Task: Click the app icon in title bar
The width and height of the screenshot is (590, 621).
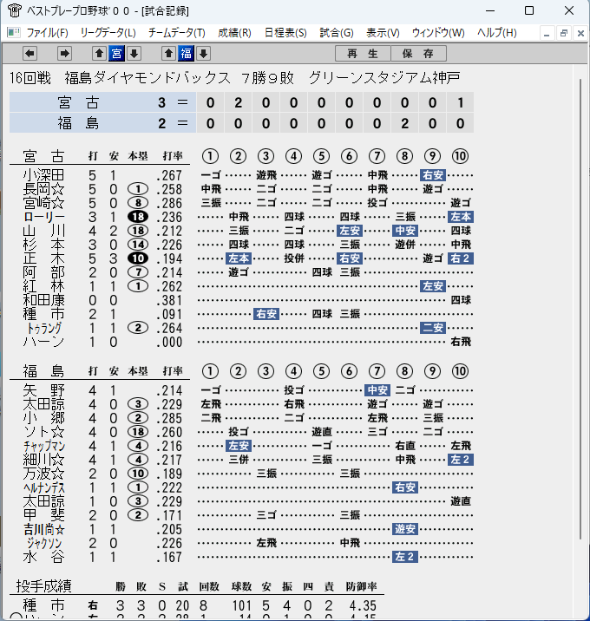Action: point(15,10)
